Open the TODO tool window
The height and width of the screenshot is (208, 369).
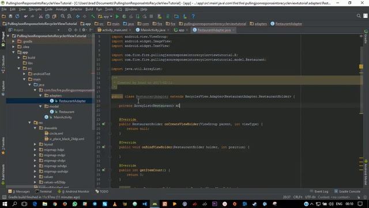[102, 191]
